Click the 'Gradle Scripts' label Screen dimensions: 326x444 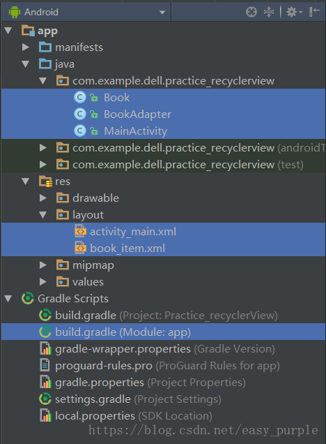pos(73,299)
